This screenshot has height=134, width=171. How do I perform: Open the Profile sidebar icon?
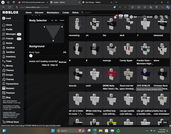click(4, 29)
